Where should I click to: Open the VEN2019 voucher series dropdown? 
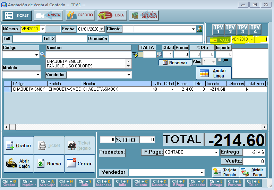[x=251, y=40]
